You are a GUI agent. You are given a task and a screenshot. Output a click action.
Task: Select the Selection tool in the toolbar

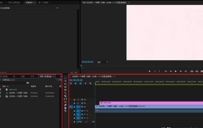(x=65, y=78)
